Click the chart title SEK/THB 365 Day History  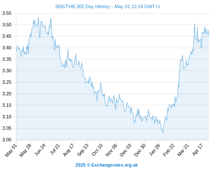[x=83, y=6]
